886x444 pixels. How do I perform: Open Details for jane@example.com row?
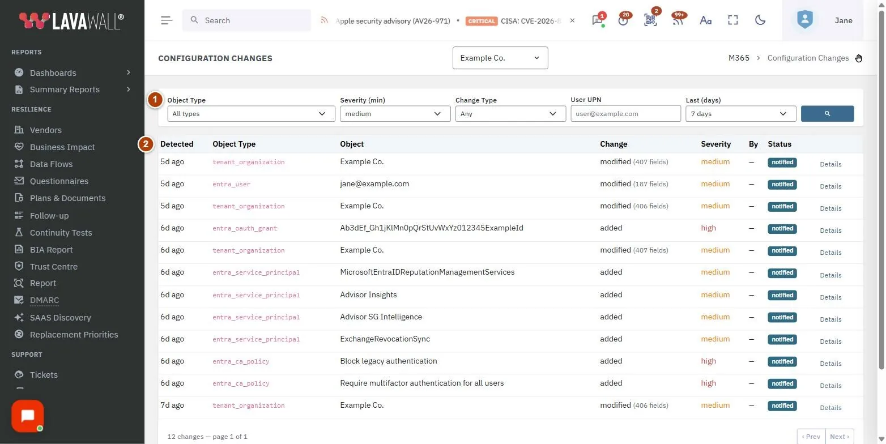(x=830, y=186)
